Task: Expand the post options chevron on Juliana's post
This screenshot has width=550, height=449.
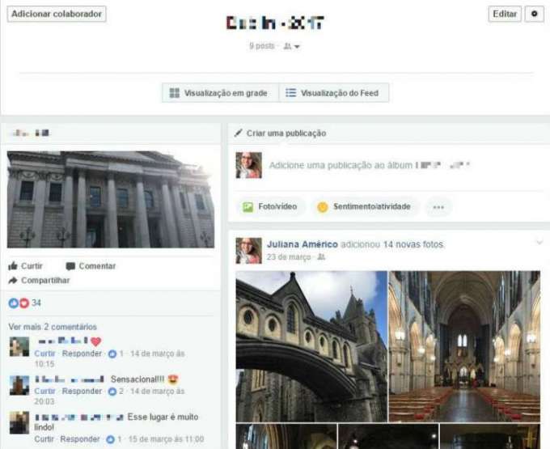Action: coord(539,243)
